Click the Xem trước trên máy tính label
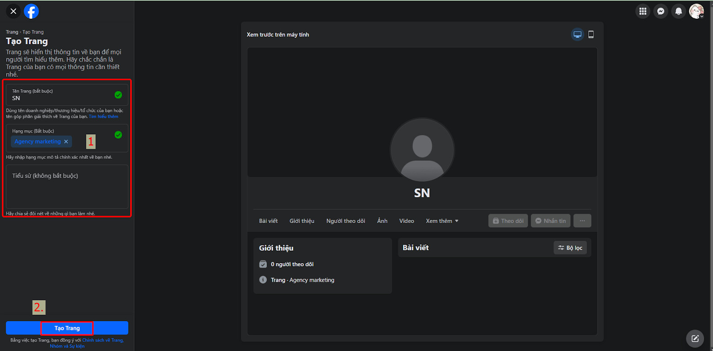Image resolution: width=713 pixels, height=351 pixels. (278, 34)
